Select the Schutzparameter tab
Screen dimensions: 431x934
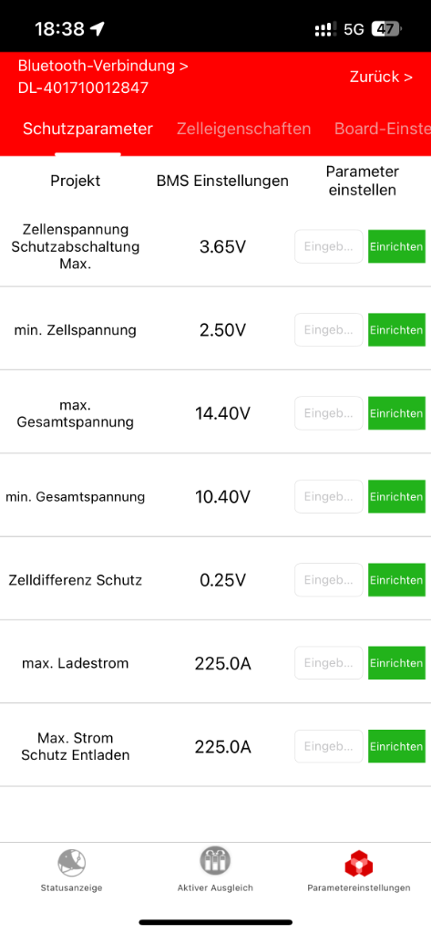click(87, 129)
